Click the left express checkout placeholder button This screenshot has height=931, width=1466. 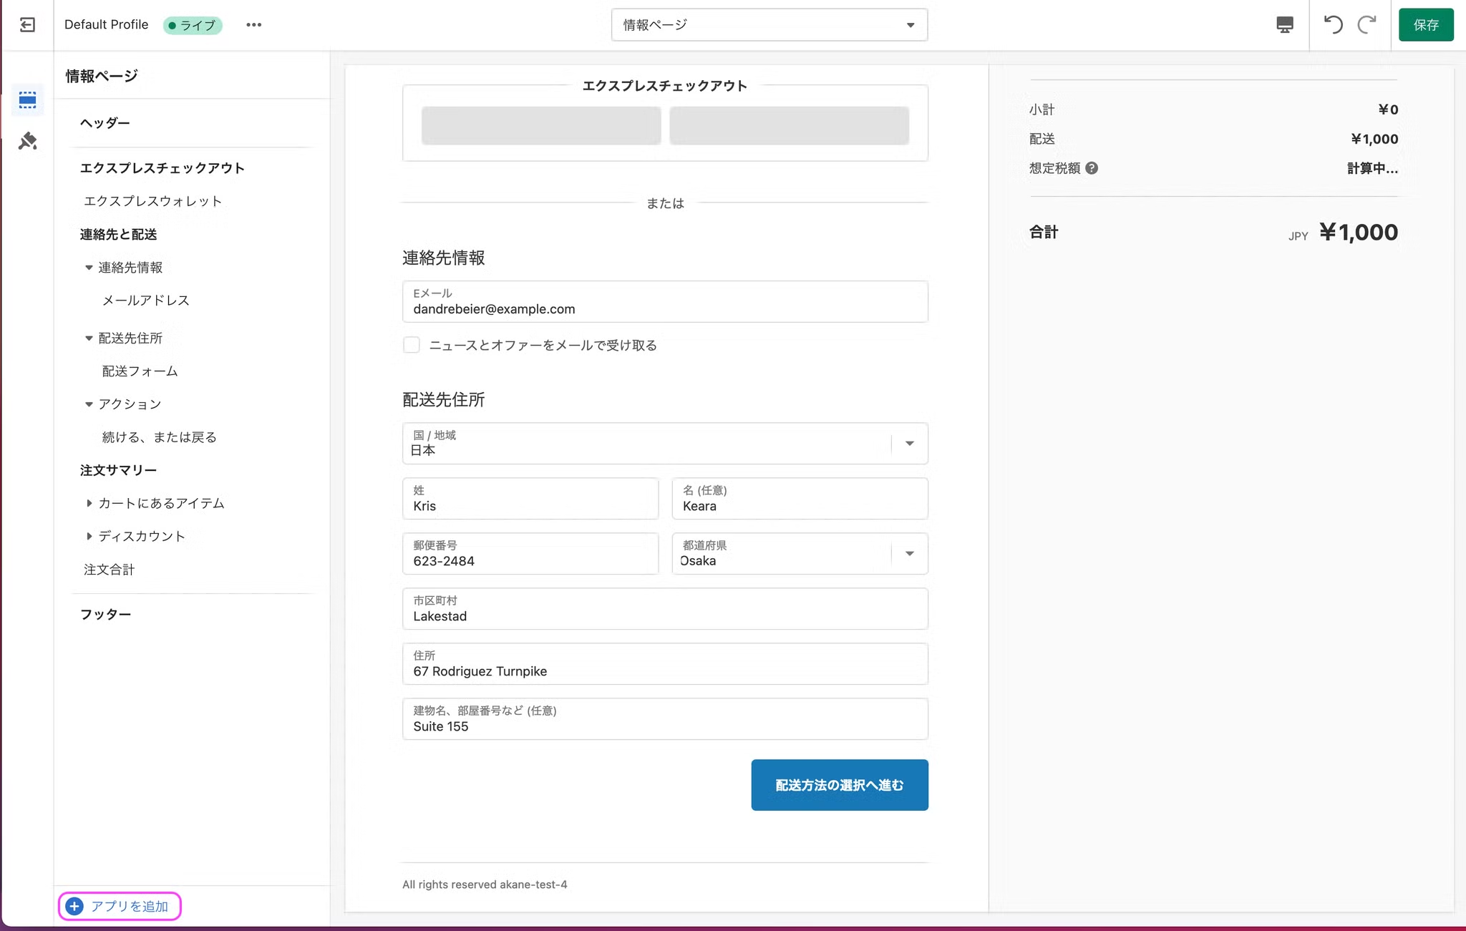pyautogui.click(x=541, y=125)
